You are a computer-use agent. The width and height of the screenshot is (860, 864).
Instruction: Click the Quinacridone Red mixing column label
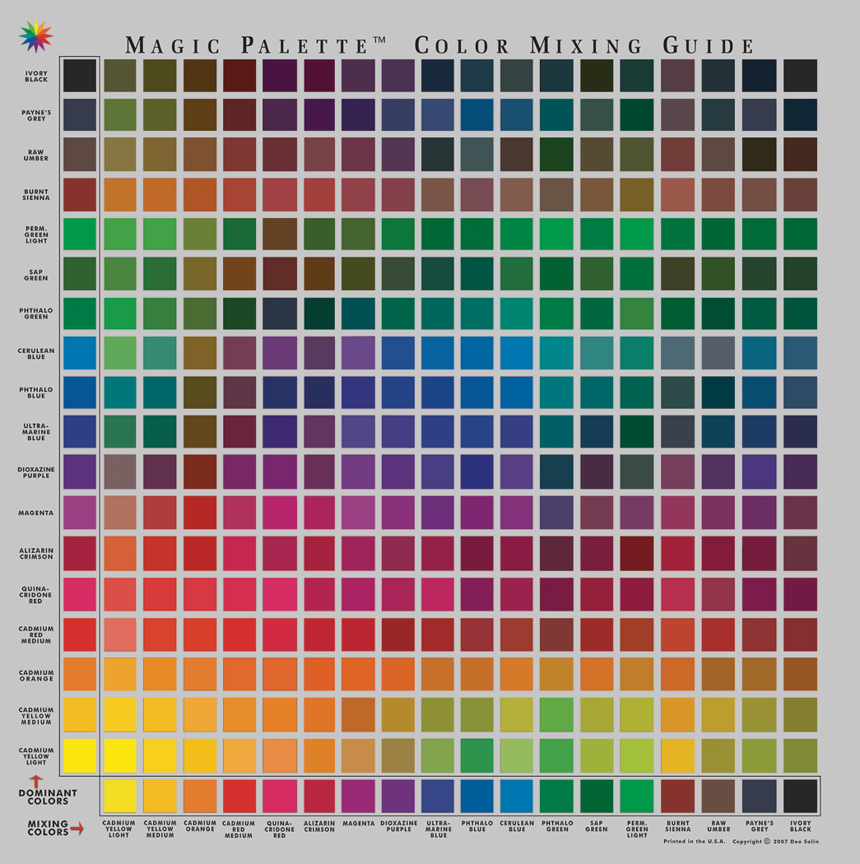click(279, 828)
